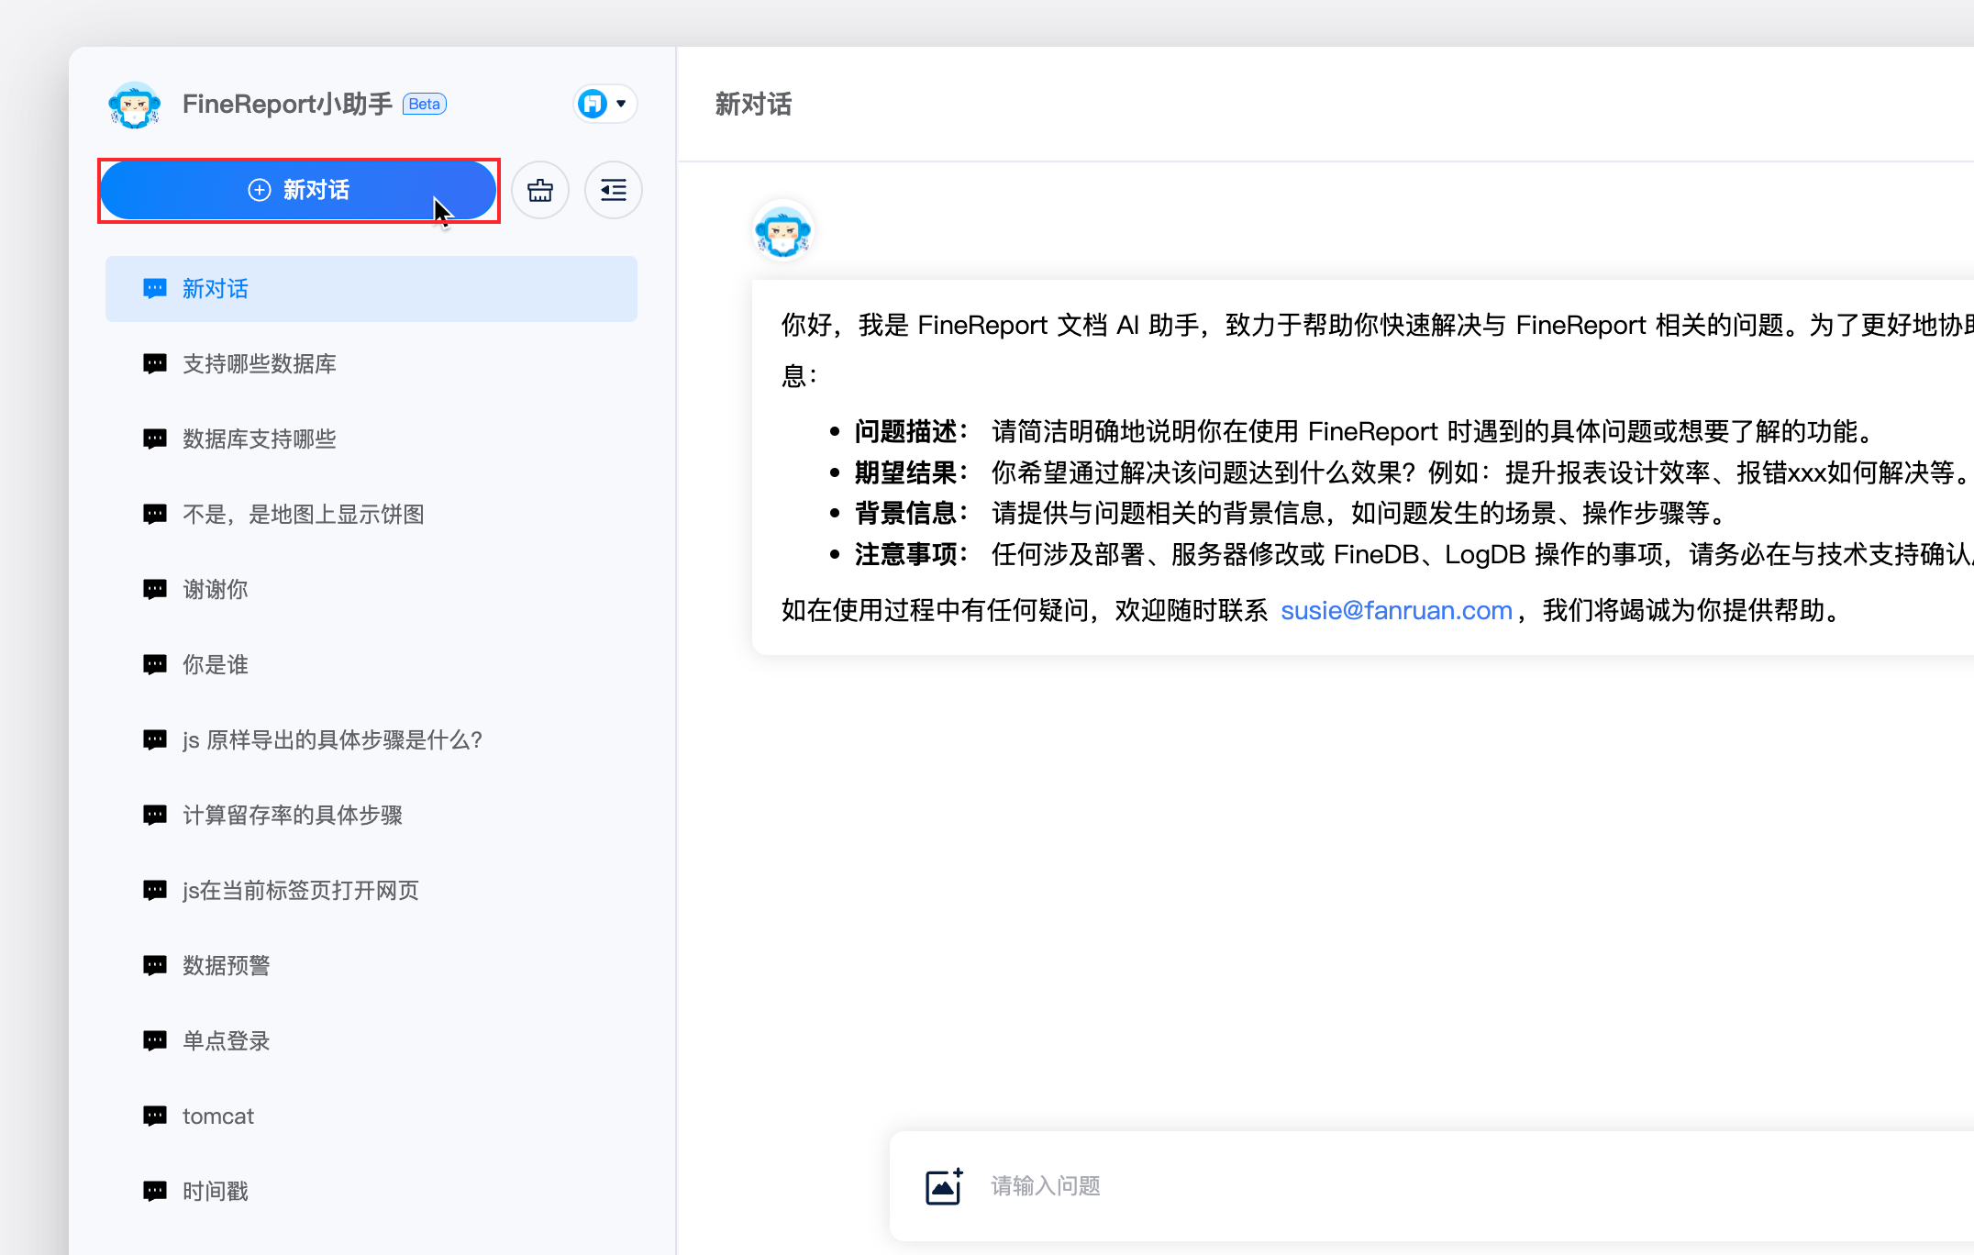Viewport: 1974px width, 1255px height.
Task: Open the susie@fanruan.com email link
Action: point(1395,610)
